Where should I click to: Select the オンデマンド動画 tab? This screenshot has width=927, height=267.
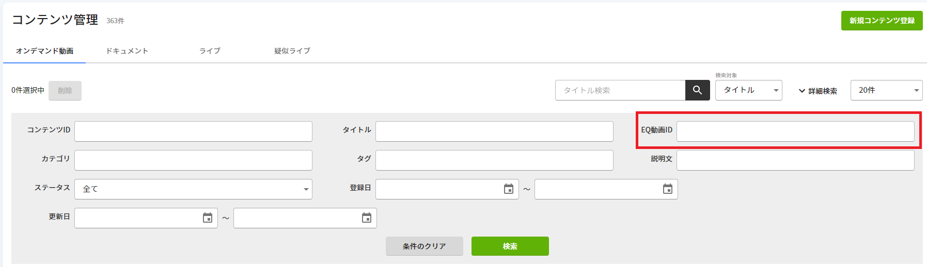click(x=44, y=51)
